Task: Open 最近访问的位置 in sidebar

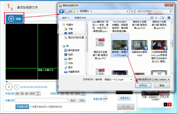Action: [x=74, y=37]
